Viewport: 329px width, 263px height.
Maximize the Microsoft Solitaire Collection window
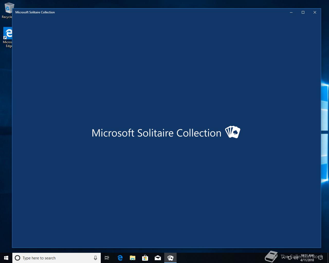303,12
